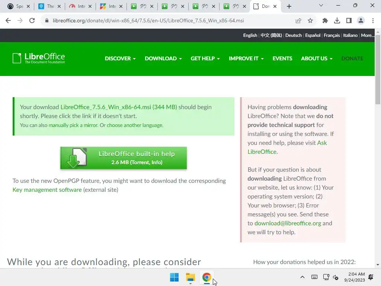Viewport: 381px width, 286px height.
Task: Click the touch keyboard tray icon
Action: click(x=314, y=277)
